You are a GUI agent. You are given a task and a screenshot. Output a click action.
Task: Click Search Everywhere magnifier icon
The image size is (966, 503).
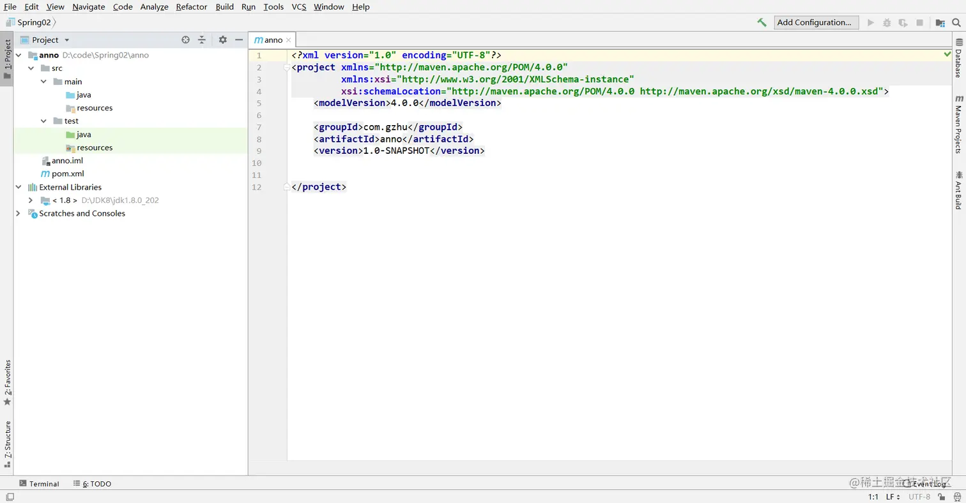pyautogui.click(x=956, y=22)
